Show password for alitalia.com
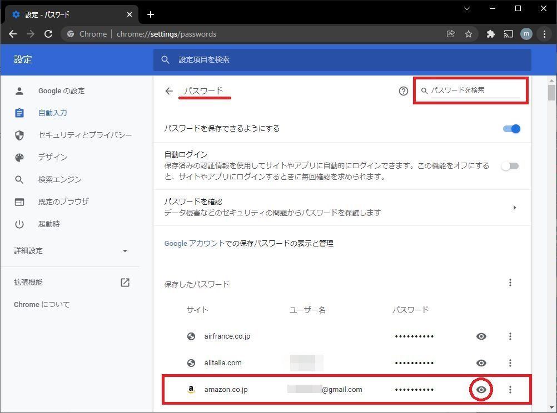Viewport: 557px width, 413px height. [x=481, y=363]
